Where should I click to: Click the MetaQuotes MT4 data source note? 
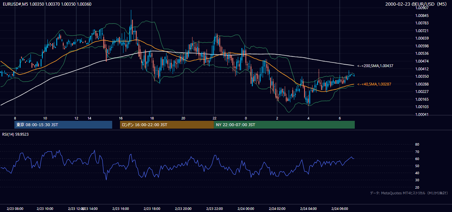coord(409,193)
